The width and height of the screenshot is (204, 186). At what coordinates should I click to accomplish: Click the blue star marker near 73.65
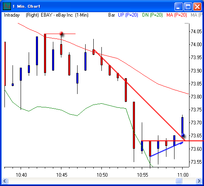[183, 135]
